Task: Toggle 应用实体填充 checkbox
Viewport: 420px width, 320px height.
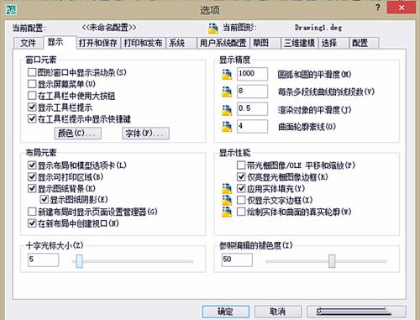Action: pos(241,188)
